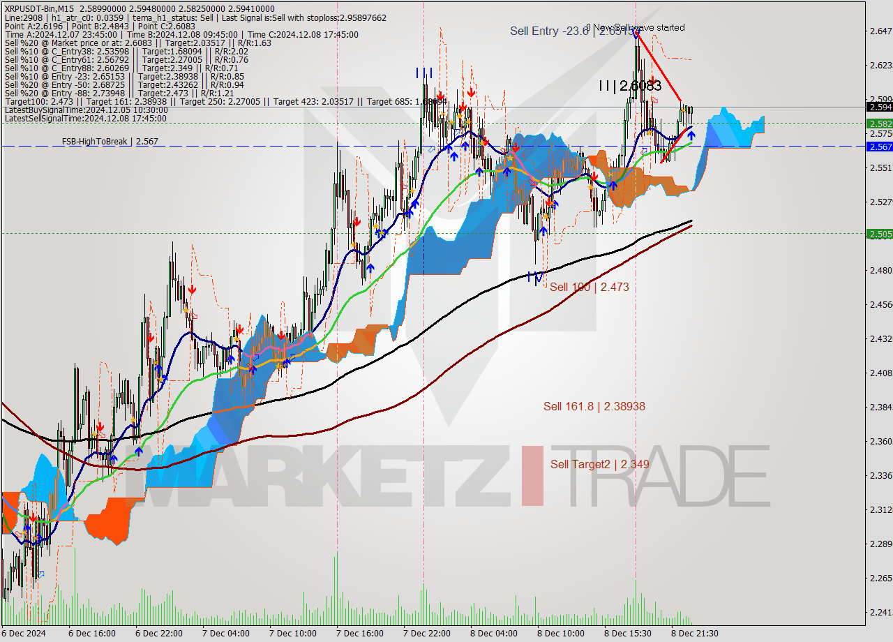Select the 'Sell %20 @ Entry -88' line
This screenshot has height=642, width=893.
click(x=119, y=93)
